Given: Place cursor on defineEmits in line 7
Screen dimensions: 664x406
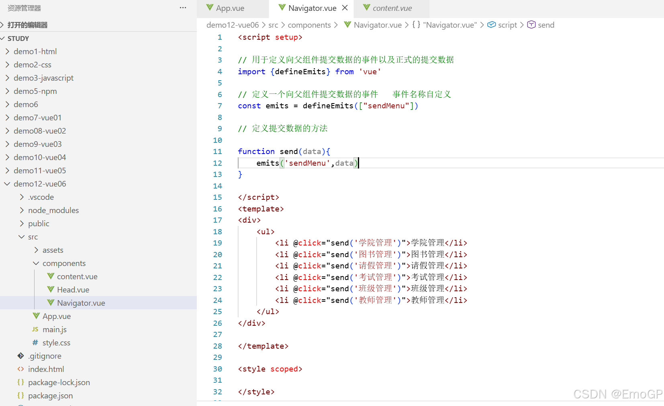Looking at the screenshot, I should click(328, 106).
